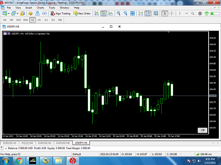Open the Help menu
Screen dimensions: 221x165
(77, 8)
